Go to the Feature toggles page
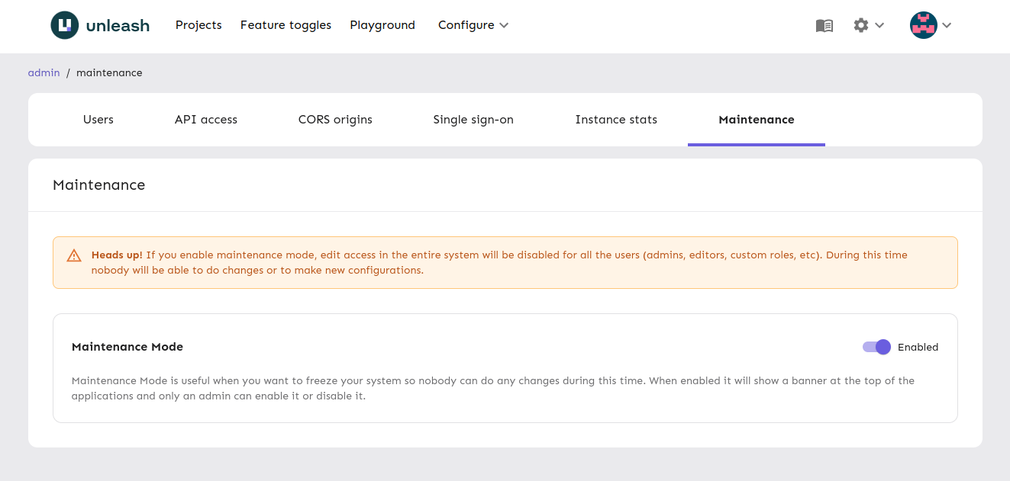 [x=286, y=25]
